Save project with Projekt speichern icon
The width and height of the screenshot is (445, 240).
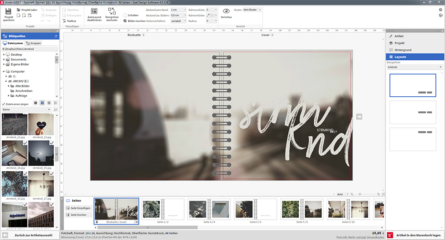(9, 12)
